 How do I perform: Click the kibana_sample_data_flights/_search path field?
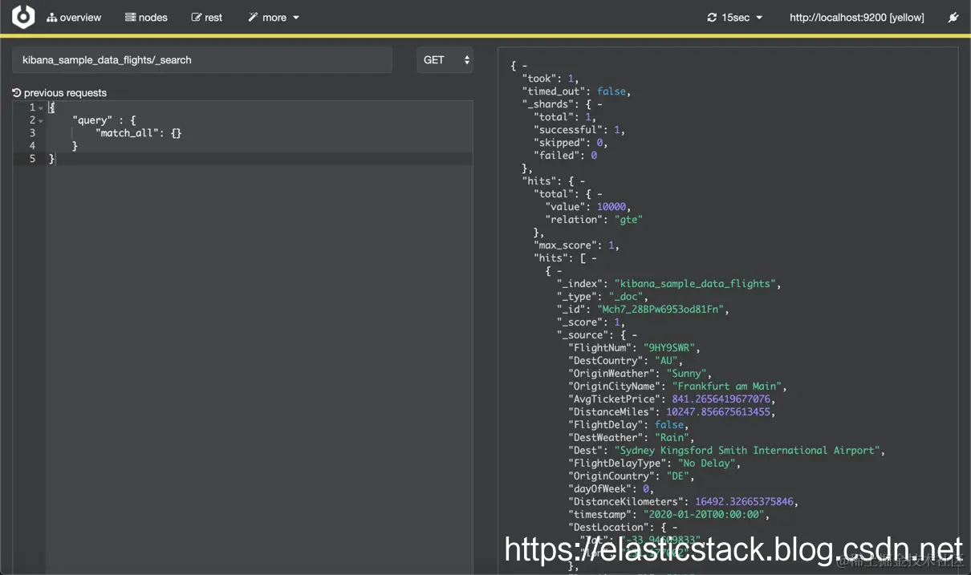[x=202, y=60]
